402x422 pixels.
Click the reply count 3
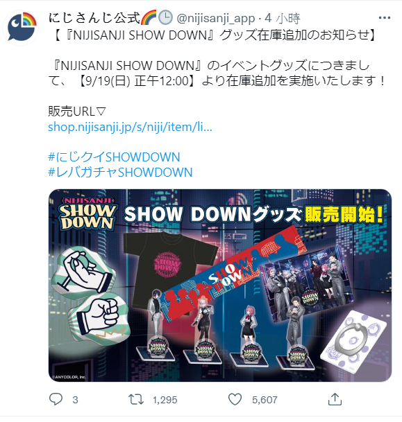(75, 400)
